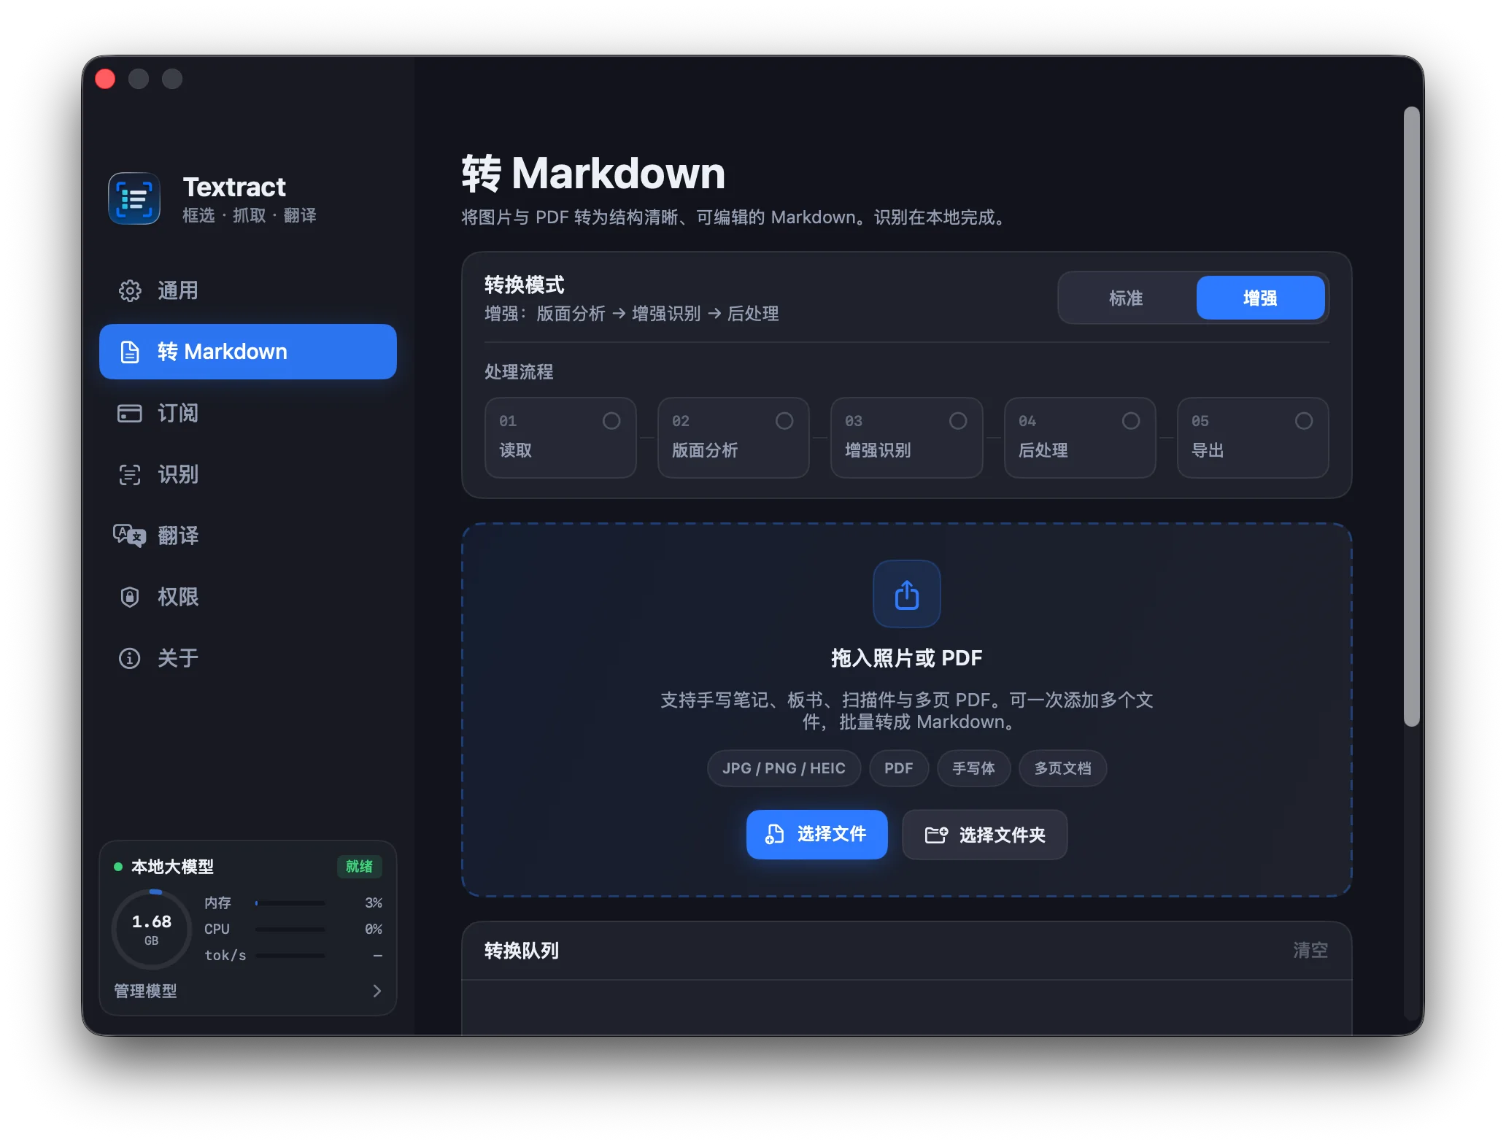Open the 通用 settings section
Viewport: 1506px width, 1144px height.
pos(248,290)
